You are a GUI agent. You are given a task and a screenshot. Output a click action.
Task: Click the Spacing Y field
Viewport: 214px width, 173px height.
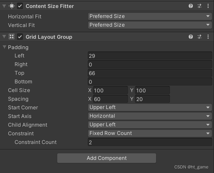pos(153,99)
